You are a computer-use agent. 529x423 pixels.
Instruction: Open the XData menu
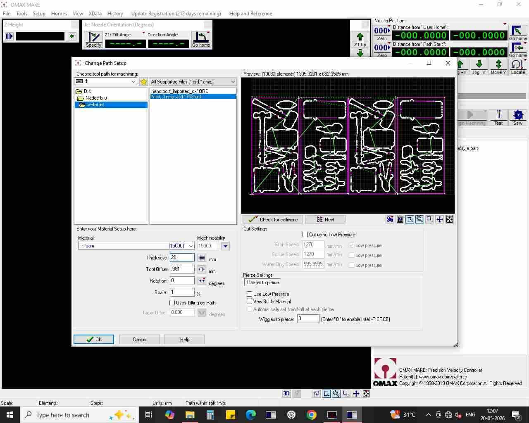tap(95, 14)
